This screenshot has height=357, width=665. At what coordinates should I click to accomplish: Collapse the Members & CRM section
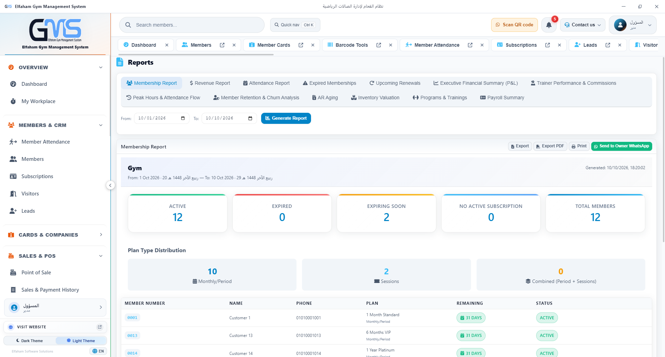[55, 125]
